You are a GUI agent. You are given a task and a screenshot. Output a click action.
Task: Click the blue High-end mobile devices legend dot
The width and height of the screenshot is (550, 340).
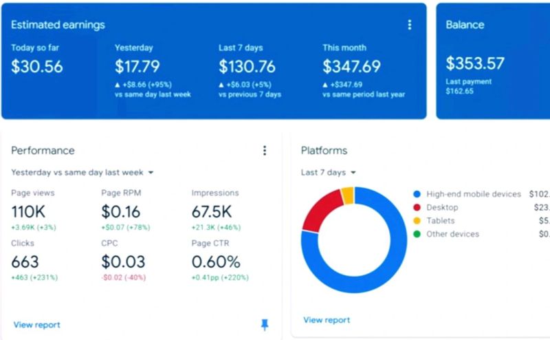[417, 195]
